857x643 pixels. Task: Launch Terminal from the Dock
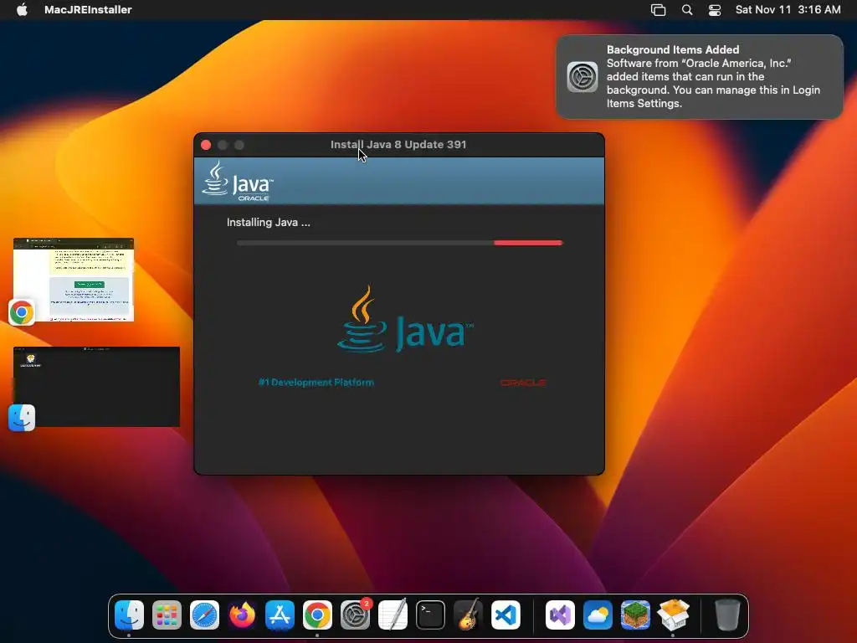click(431, 615)
